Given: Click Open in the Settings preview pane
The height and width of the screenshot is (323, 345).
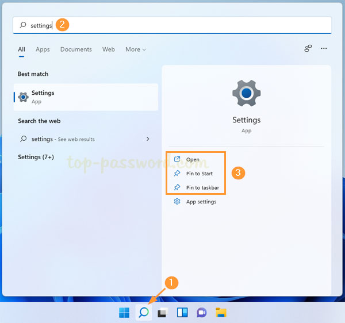Looking at the screenshot, I should click(193, 160).
